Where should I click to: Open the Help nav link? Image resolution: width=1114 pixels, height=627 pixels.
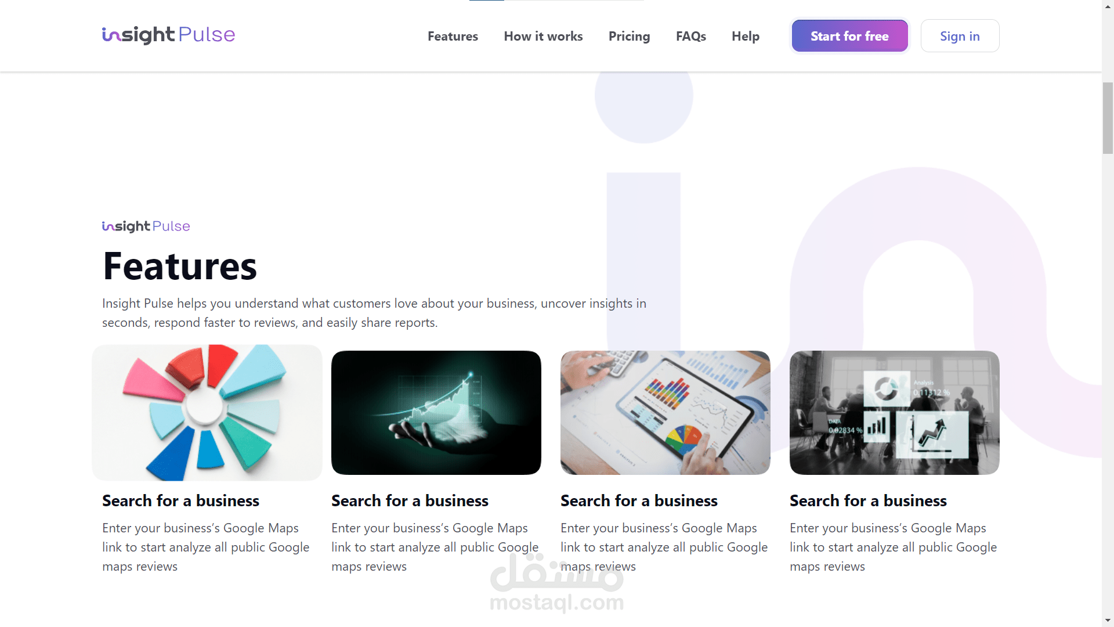745,36
